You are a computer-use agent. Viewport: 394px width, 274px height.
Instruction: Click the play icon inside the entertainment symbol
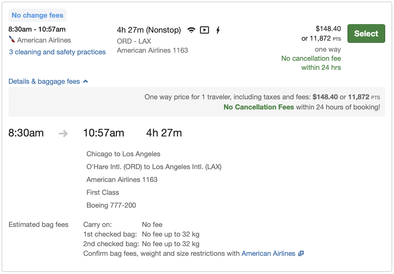click(x=204, y=30)
